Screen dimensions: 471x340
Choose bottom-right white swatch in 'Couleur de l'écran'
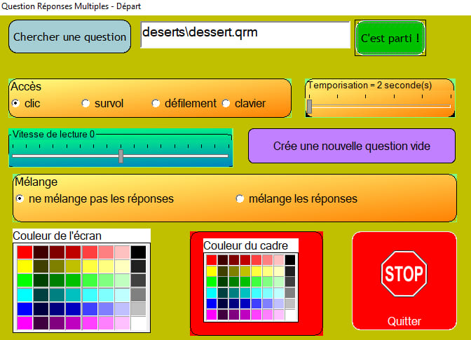(x=138, y=323)
